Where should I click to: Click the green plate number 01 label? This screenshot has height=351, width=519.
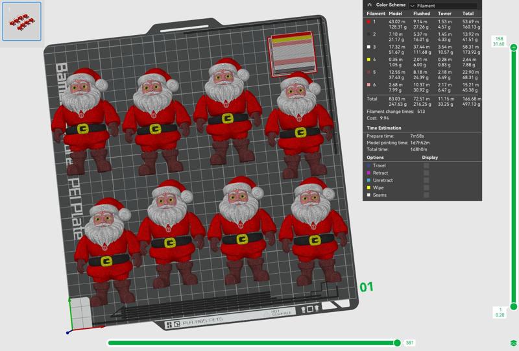pos(367,287)
